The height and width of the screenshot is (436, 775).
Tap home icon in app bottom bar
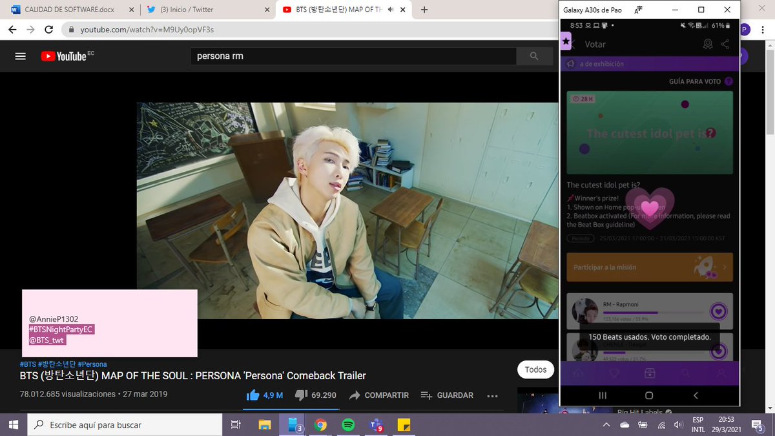[x=578, y=373]
